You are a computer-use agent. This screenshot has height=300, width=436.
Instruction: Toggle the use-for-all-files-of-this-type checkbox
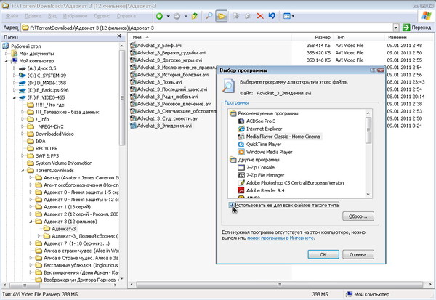tap(231, 205)
